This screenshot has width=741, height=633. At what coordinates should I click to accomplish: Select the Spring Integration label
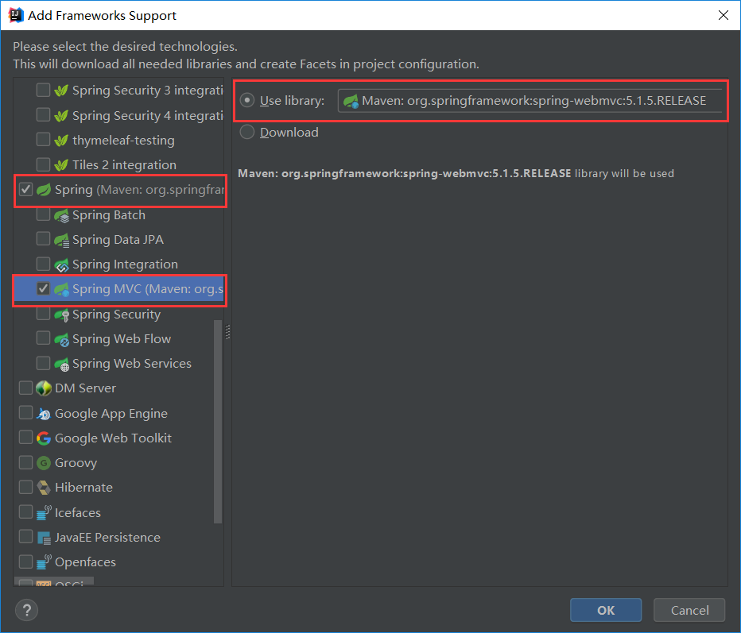tap(126, 264)
